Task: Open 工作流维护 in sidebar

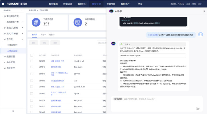Action: 12,45
